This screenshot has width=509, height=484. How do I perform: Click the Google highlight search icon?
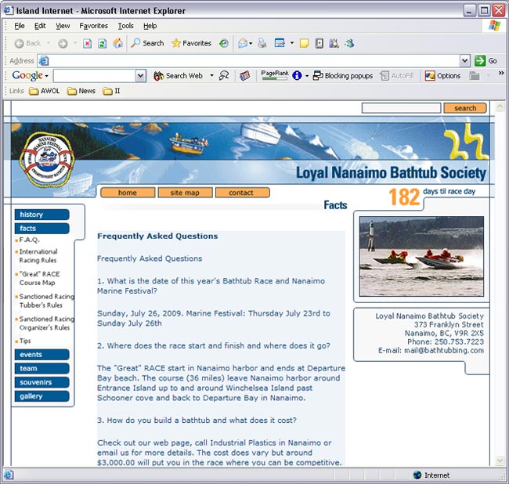coord(224,76)
